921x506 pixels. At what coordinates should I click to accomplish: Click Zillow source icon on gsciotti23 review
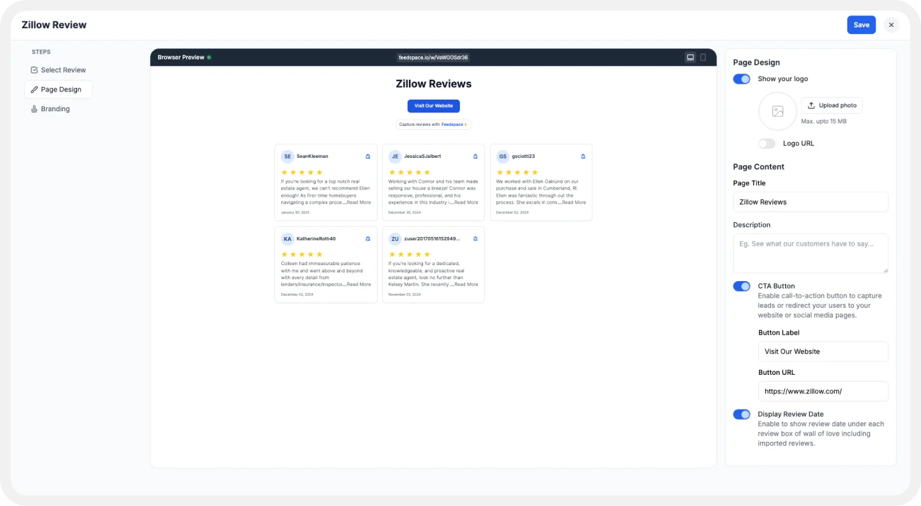[x=583, y=157]
